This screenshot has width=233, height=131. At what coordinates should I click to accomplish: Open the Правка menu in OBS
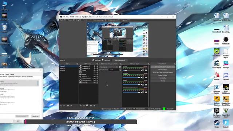coord(71,20)
